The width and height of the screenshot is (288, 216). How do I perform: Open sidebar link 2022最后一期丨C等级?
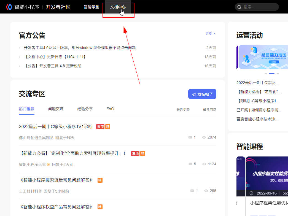click(x=257, y=83)
